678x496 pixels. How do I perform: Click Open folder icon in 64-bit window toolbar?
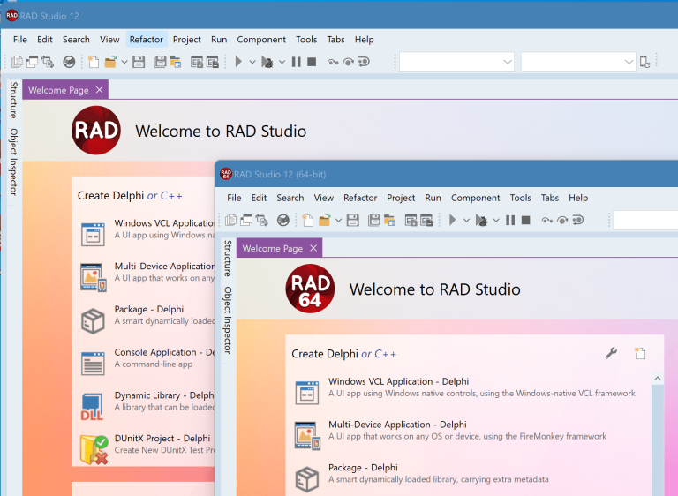pos(324,220)
